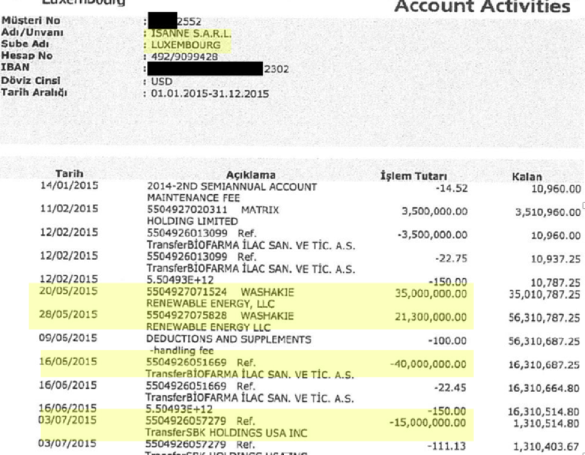Viewport: 585px width, 455px height.
Task: Click the balance "16,310,514.80"
Action: [543, 411]
